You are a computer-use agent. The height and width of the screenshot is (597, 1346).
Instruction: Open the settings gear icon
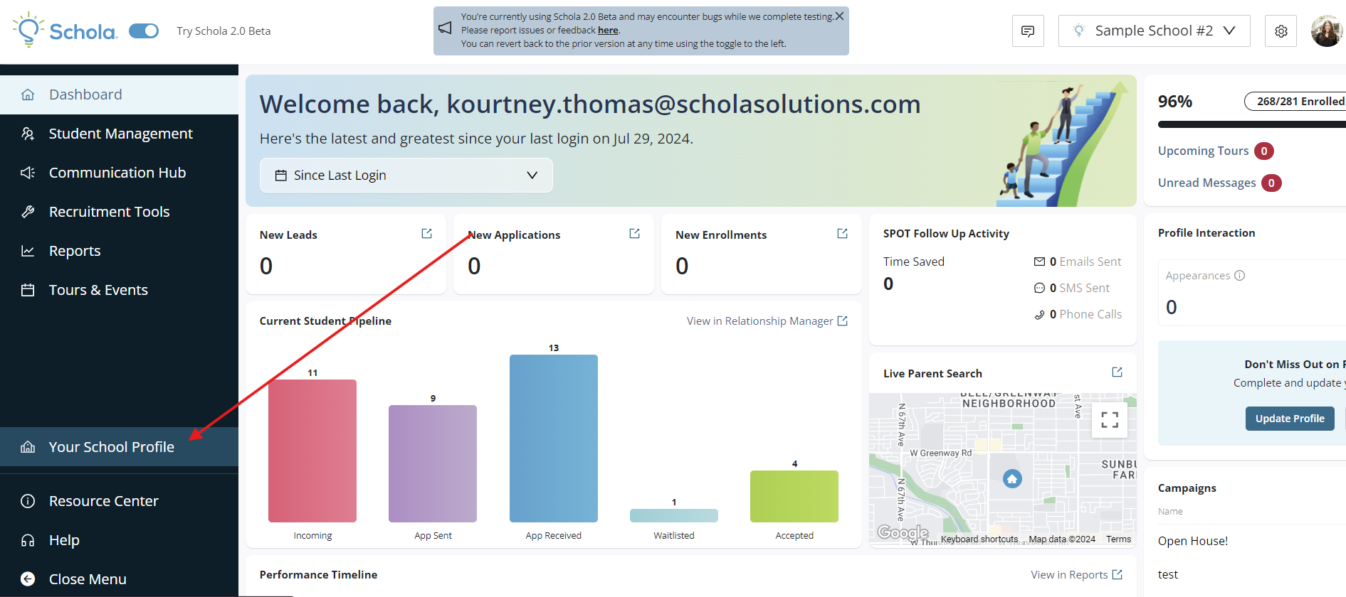click(x=1281, y=31)
